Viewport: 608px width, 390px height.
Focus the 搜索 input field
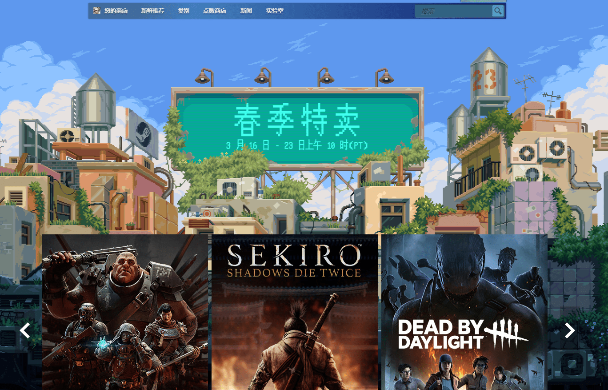(x=454, y=11)
